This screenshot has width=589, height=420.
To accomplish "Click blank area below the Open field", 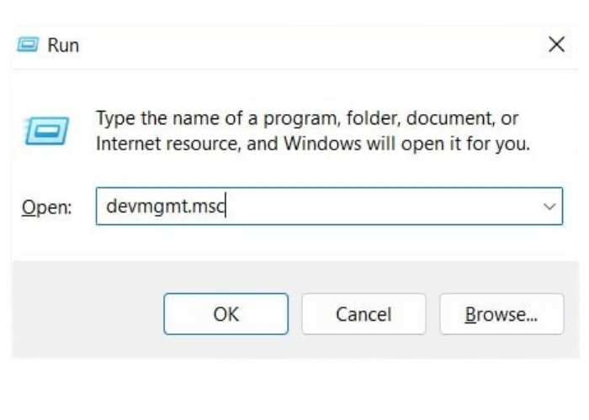I will [x=294, y=244].
